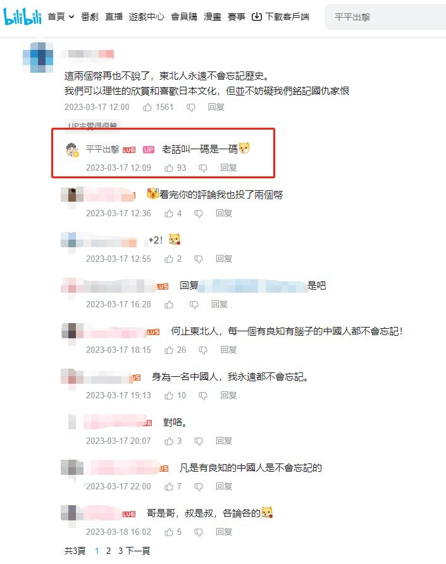The width and height of the screenshot is (446, 564).
Task: Like 平平出擊's reply with 93 likes
Action: tap(169, 168)
